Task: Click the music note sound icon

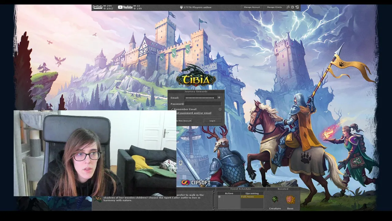Action: click(288, 7)
